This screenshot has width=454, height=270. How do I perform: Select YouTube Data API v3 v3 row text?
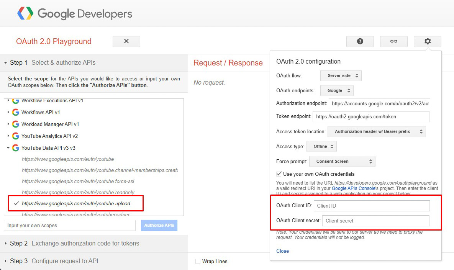point(48,148)
